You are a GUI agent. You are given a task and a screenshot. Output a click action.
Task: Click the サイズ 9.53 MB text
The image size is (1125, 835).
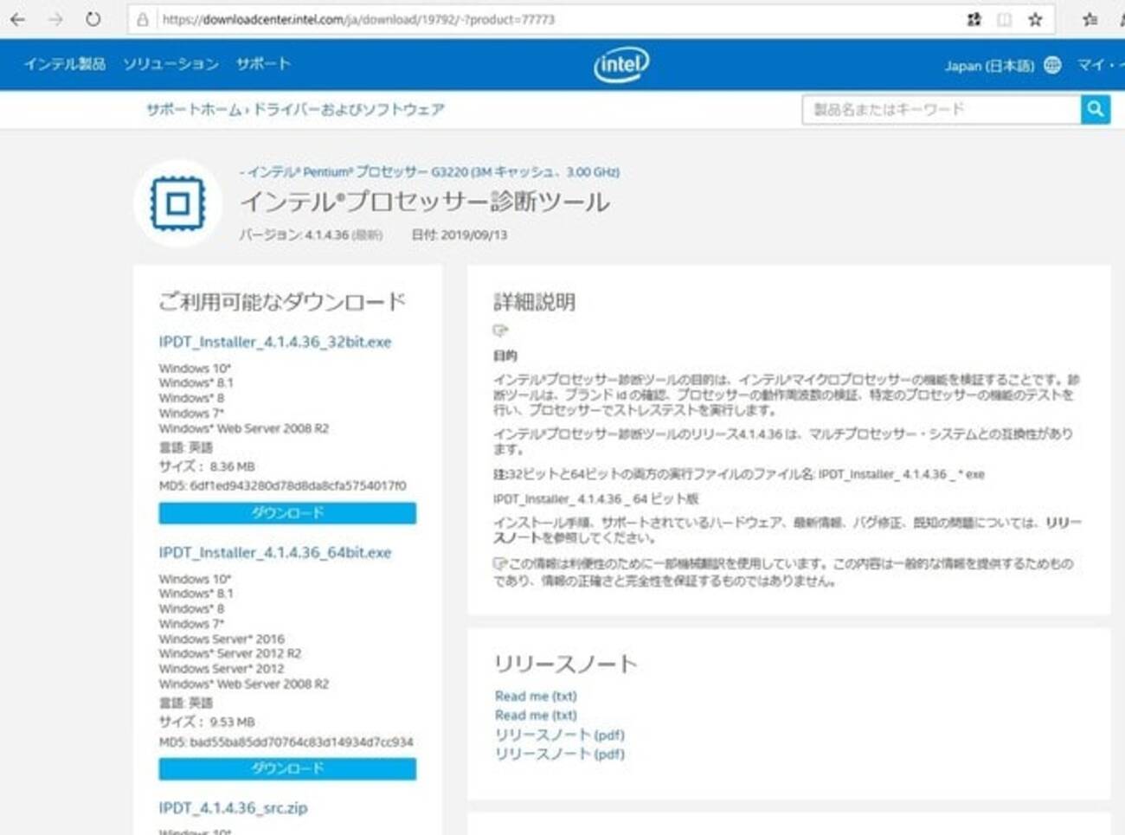coord(207,722)
